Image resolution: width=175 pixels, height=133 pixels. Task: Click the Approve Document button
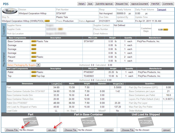[139, 4]
